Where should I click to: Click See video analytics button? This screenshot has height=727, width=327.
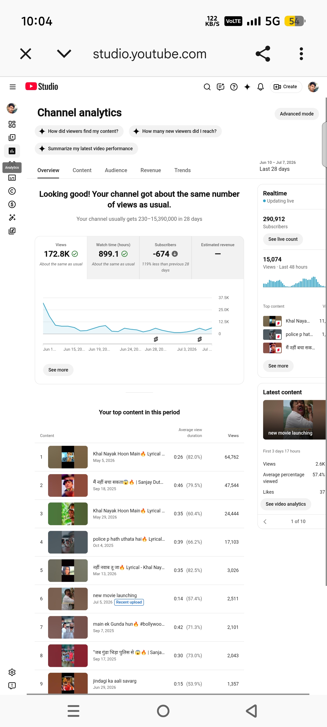286,504
